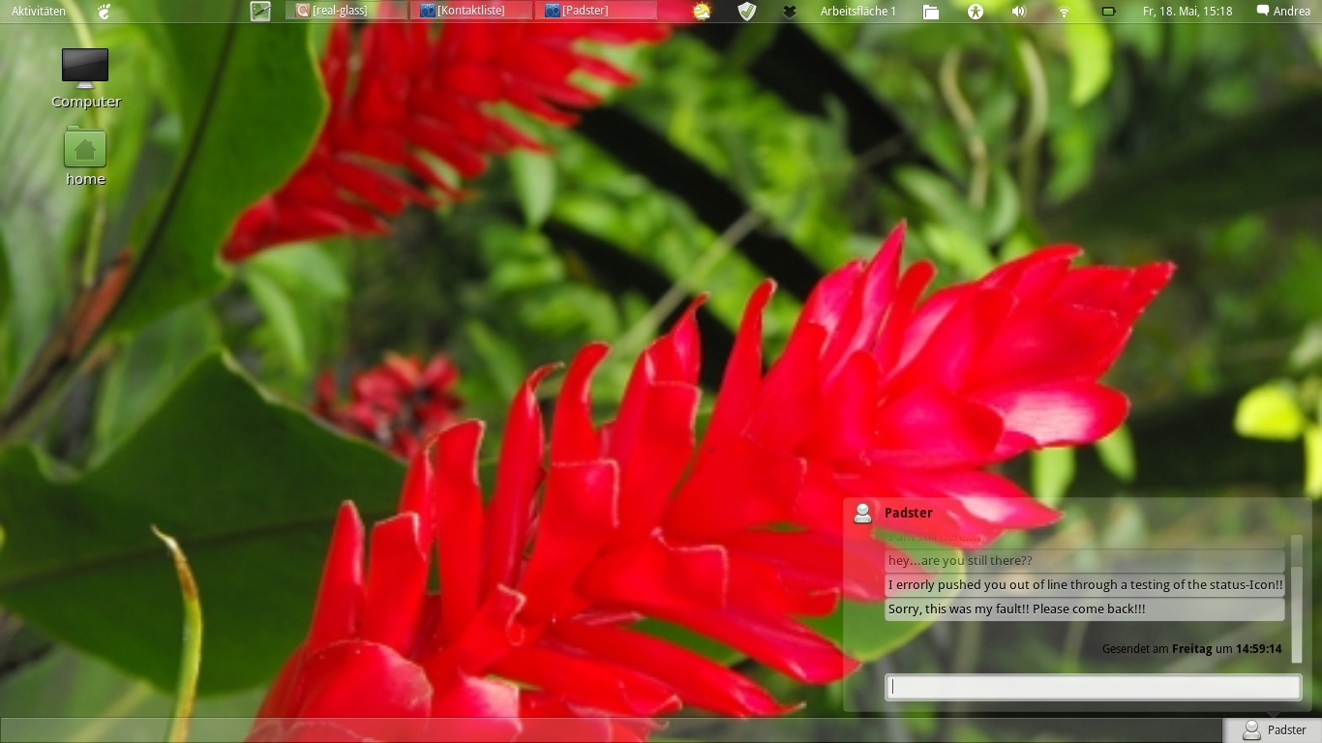Image resolution: width=1322 pixels, height=743 pixels.
Task: Open the Aktivitäten overview
Action: click(39, 12)
